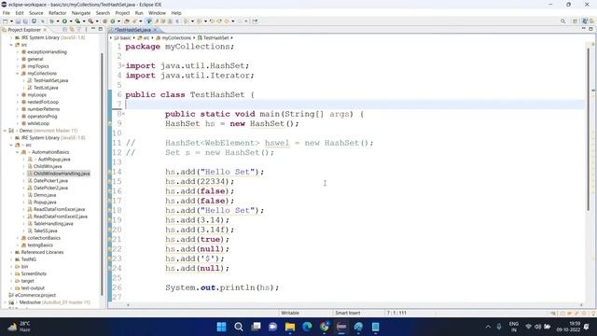597x336 pixels.
Task: Select TableHandling.java in Project Explorer
Action: [x=53, y=224]
